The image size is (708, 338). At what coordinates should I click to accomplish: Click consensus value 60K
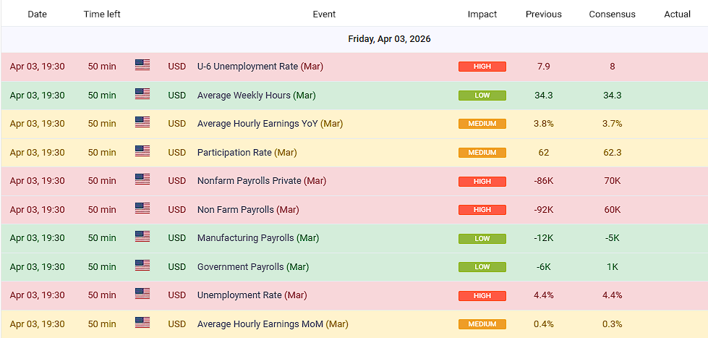pos(613,210)
